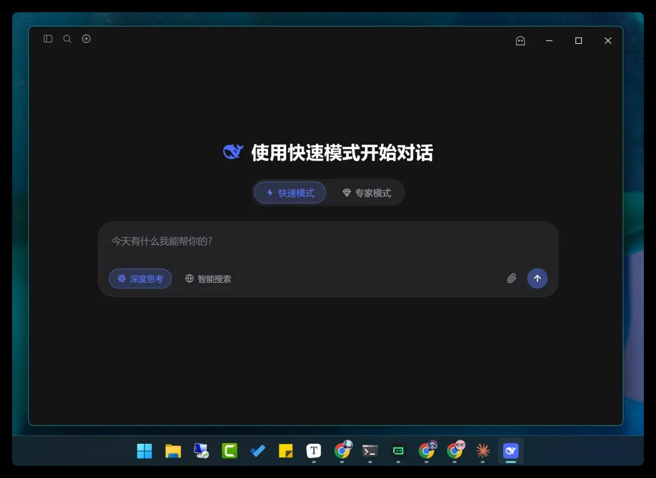Open terminal icon in taskbar
This screenshot has width=656, height=478.
click(x=370, y=451)
